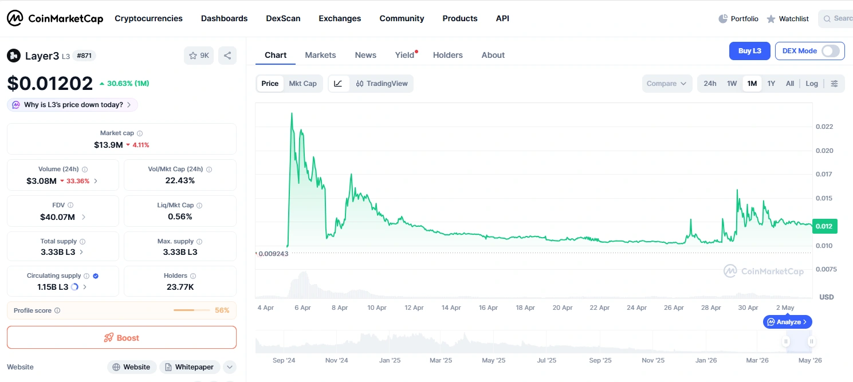Open Cryptocurrencies menu

pyautogui.click(x=148, y=18)
